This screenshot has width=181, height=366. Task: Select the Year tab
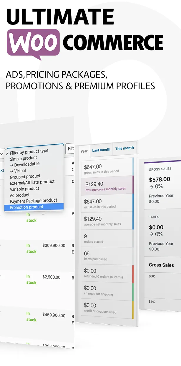coord(84,151)
